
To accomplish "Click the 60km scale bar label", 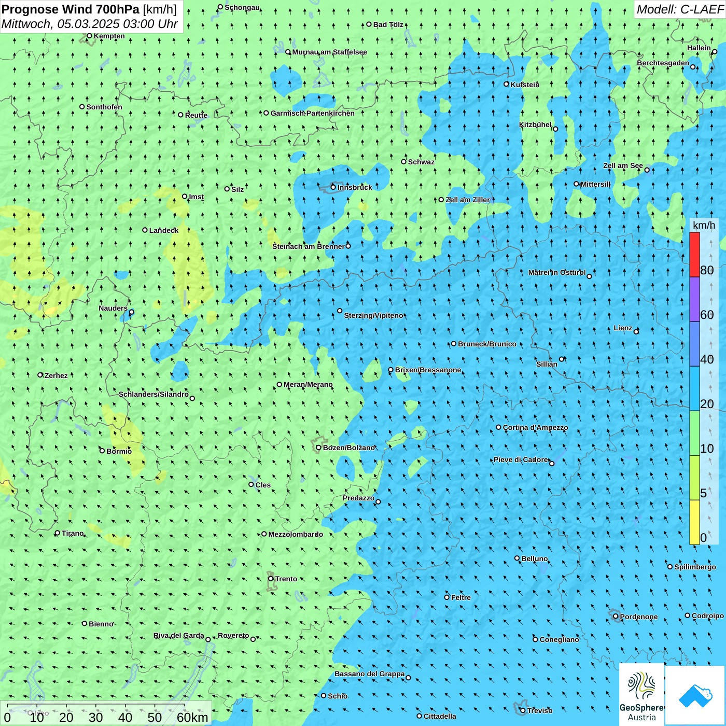I will 192,717.
